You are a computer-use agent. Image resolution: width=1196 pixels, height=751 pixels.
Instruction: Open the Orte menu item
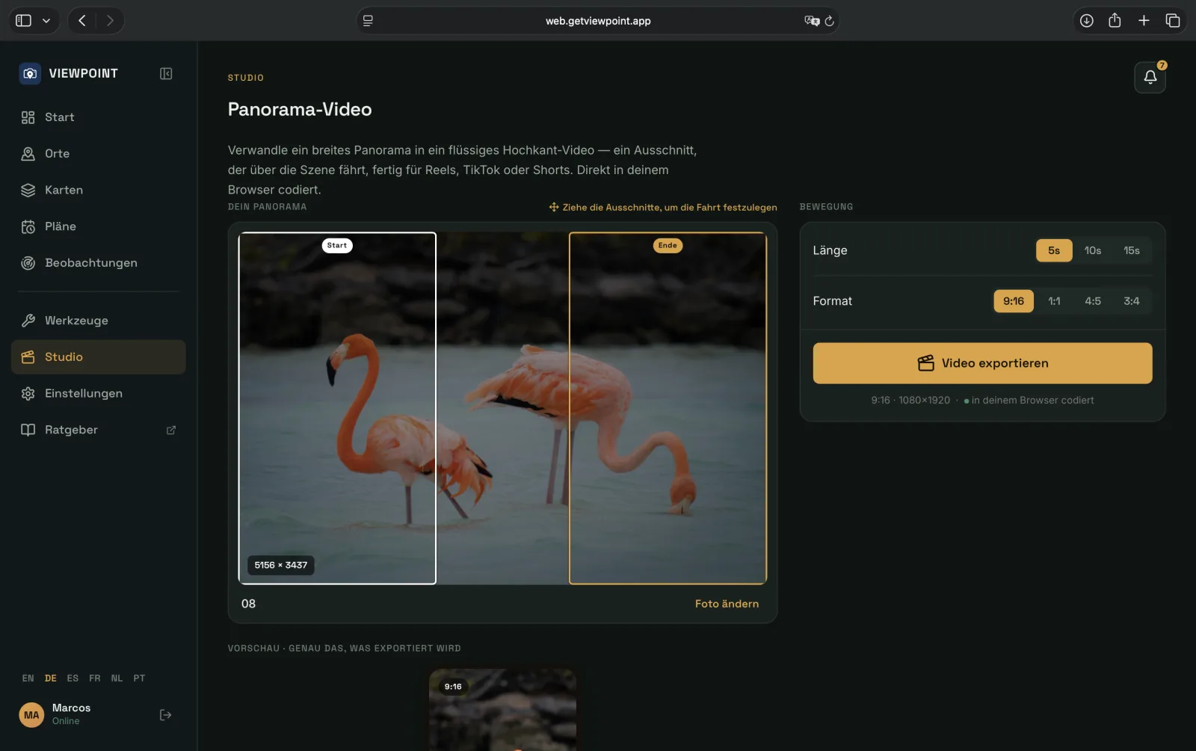click(x=99, y=153)
